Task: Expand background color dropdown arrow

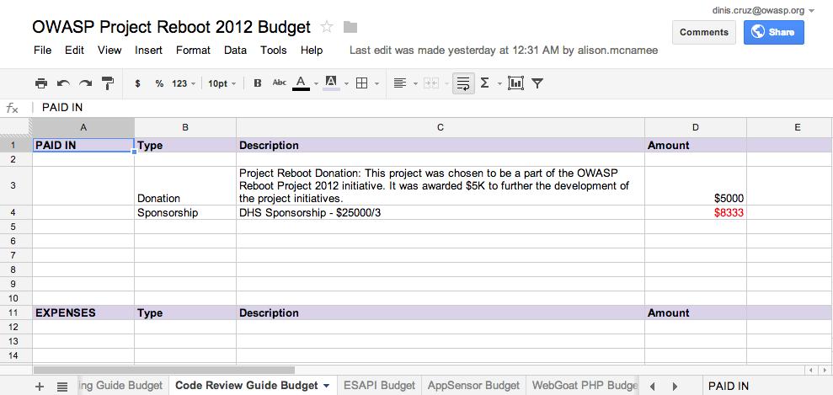Action: [x=346, y=84]
